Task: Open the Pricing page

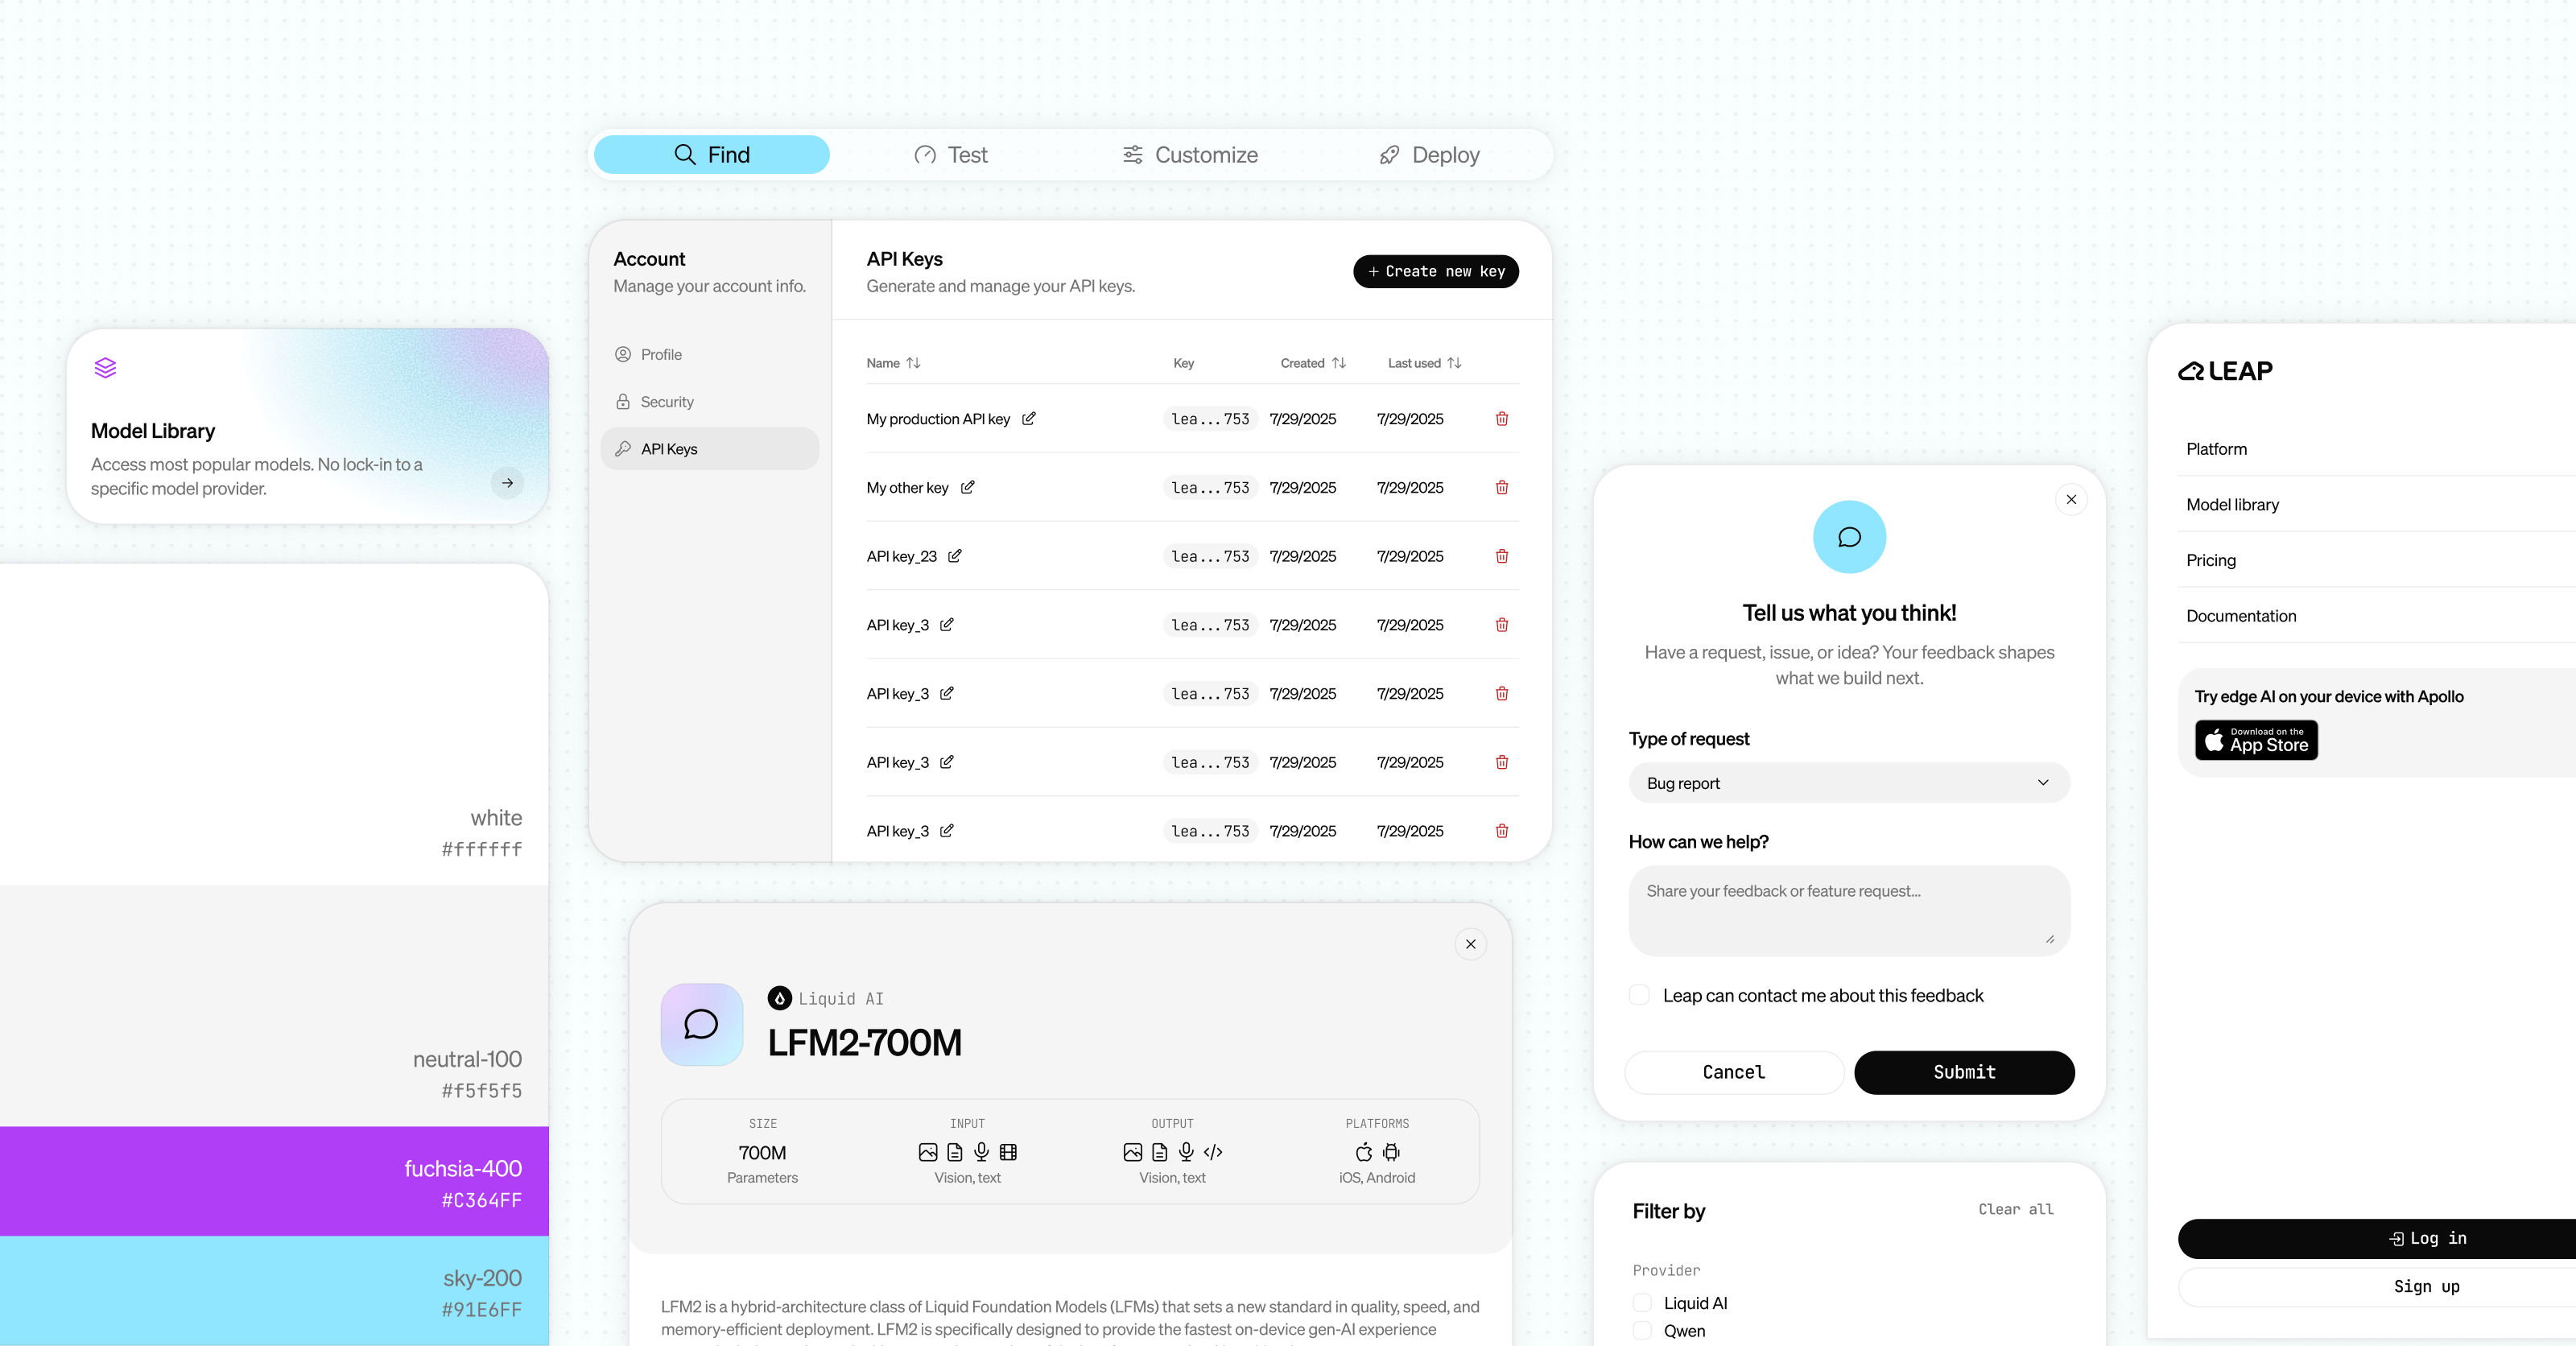Action: [x=2211, y=560]
